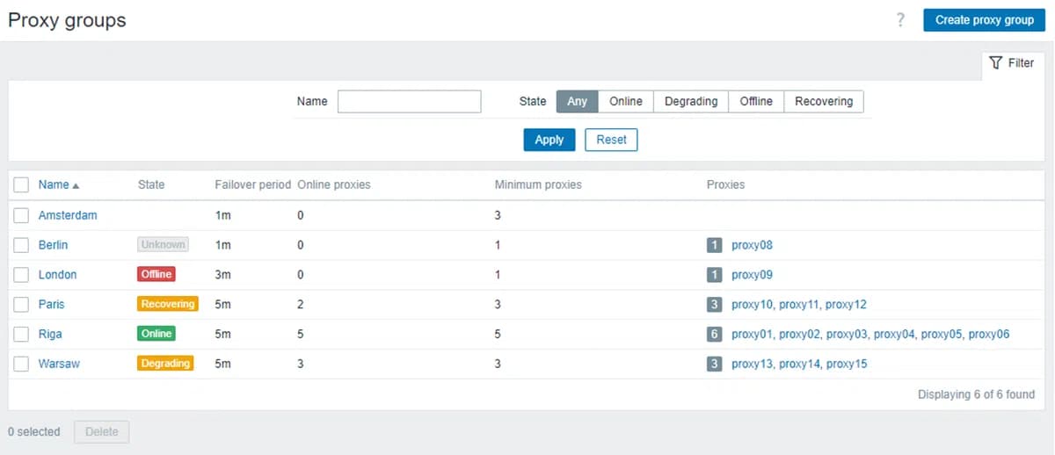
Task: Click the proxy count badge for Paris
Action: coord(715,304)
